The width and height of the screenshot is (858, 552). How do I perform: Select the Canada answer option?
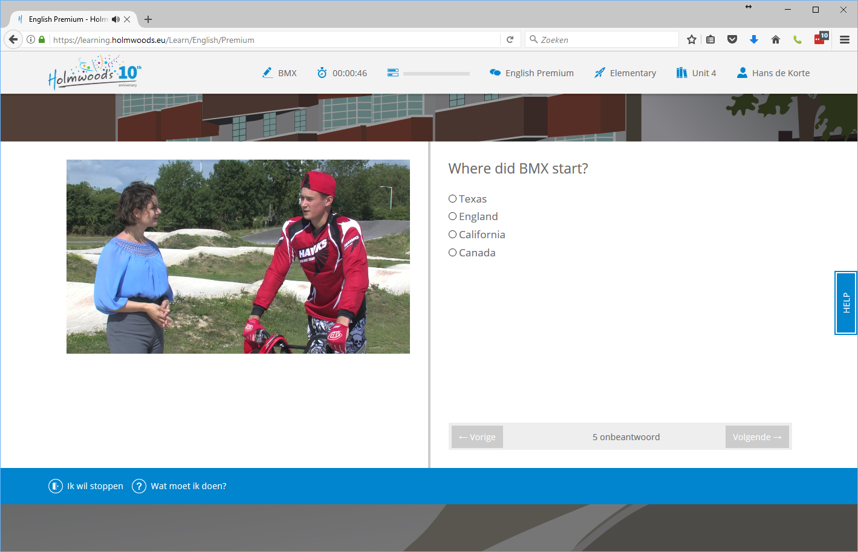[x=452, y=253]
